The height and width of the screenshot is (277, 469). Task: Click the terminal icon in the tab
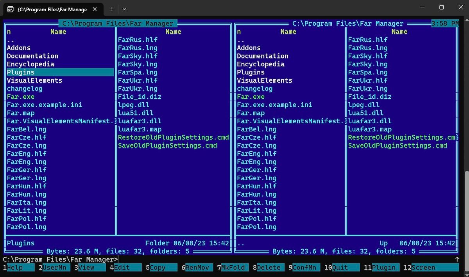coord(11,9)
